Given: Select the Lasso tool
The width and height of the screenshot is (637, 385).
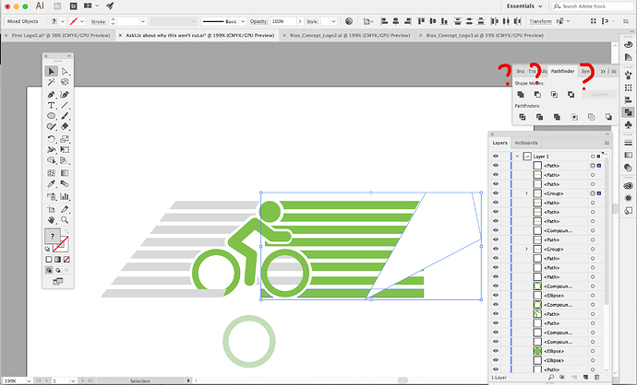Looking at the screenshot, I should pos(65,82).
